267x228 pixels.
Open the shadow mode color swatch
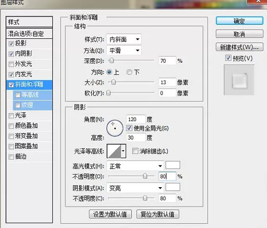[x=173, y=187]
